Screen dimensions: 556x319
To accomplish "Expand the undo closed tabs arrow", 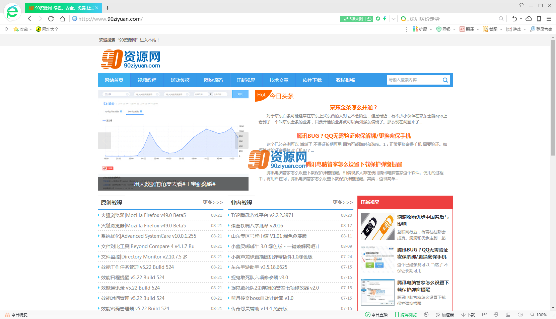I will (x=521, y=19).
